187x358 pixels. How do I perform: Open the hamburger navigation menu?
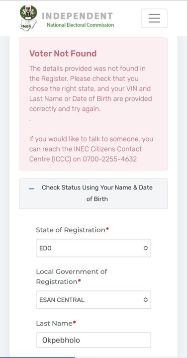(154, 18)
